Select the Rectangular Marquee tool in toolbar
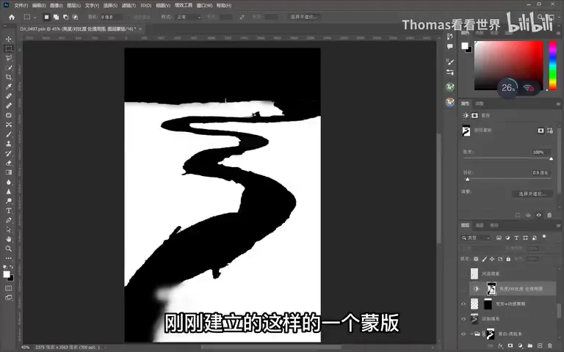This screenshot has height=352, width=564. pyautogui.click(x=9, y=48)
